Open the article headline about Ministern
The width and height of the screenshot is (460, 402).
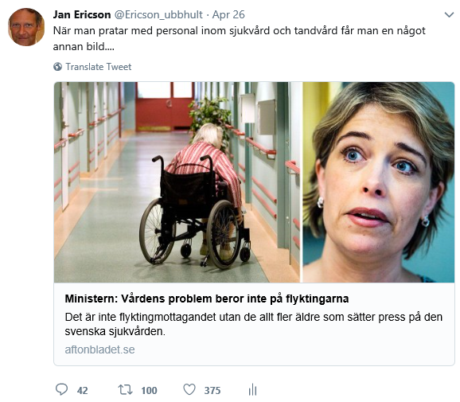pos(207,299)
